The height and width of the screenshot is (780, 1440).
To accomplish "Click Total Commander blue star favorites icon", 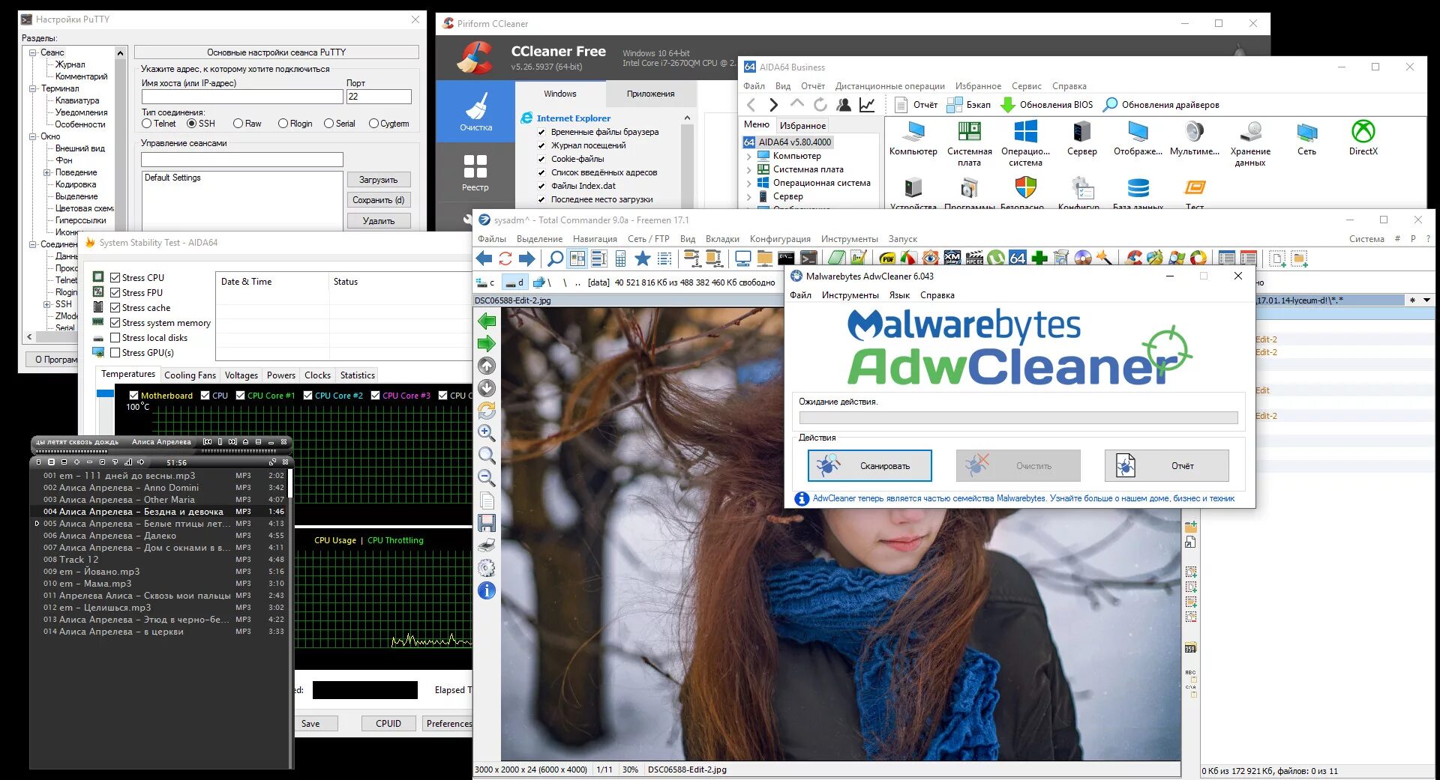I will point(643,259).
